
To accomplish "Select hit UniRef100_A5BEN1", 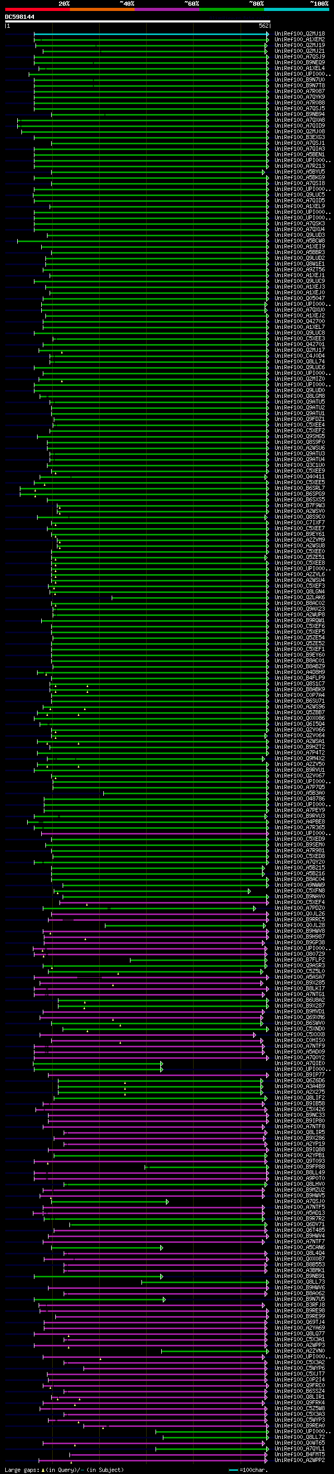I will [300, 154].
